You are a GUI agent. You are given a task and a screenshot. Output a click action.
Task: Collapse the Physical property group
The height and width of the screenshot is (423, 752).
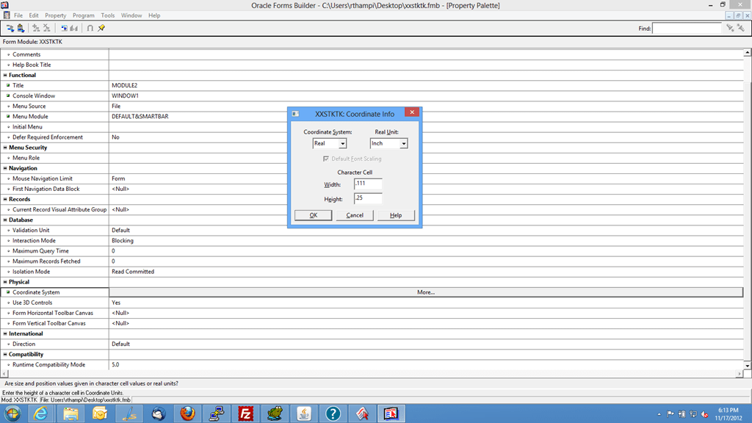pos(5,282)
